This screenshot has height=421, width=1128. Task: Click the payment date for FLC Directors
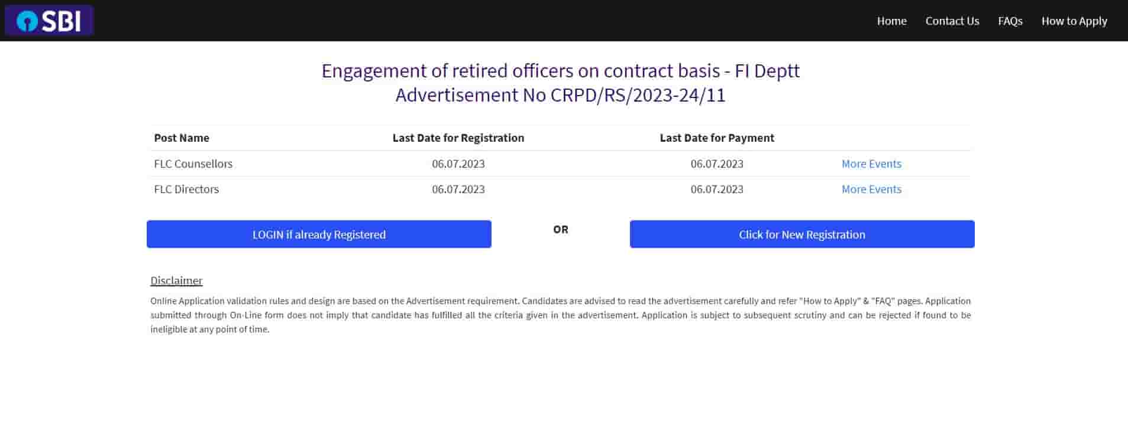tap(717, 189)
